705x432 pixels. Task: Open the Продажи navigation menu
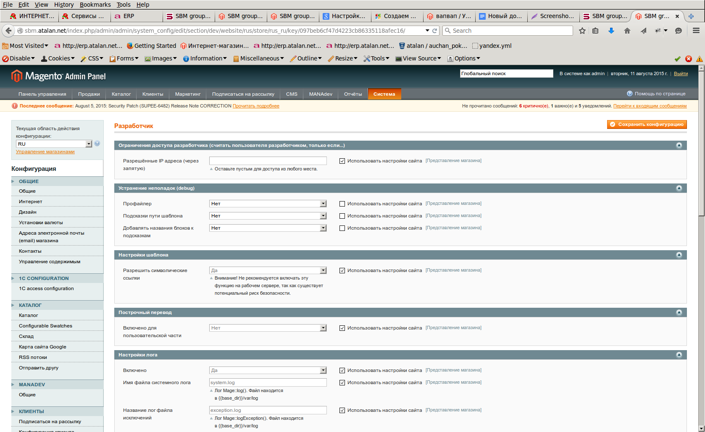(89, 94)
